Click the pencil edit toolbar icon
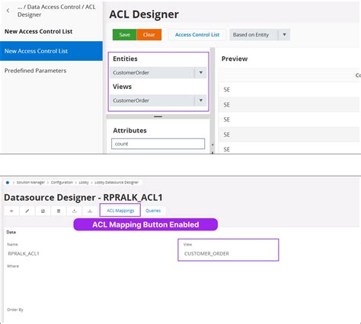The image size is (361, 324). coord(27,211)
